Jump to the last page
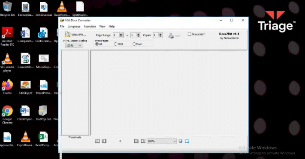This screenshot has width=305, height=159. (143, 141)
